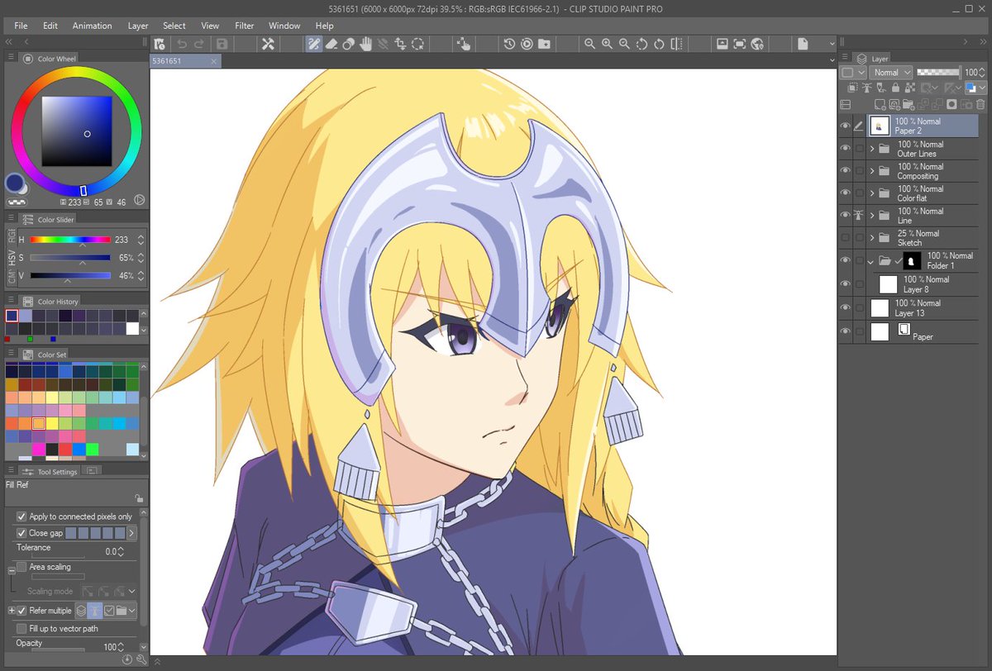Click the touch gesture hand icon
Screen dimensions: 992x671
(464, 44)
